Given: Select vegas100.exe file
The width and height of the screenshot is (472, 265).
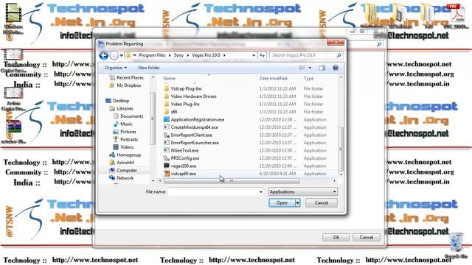Looking at the screenshot, I should (184, 166).
